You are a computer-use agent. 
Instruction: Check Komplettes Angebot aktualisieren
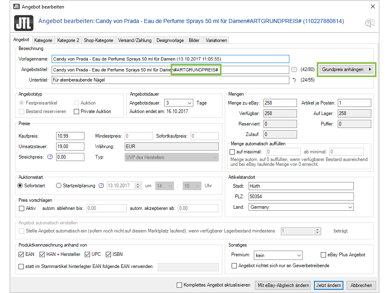pos(179,285)
